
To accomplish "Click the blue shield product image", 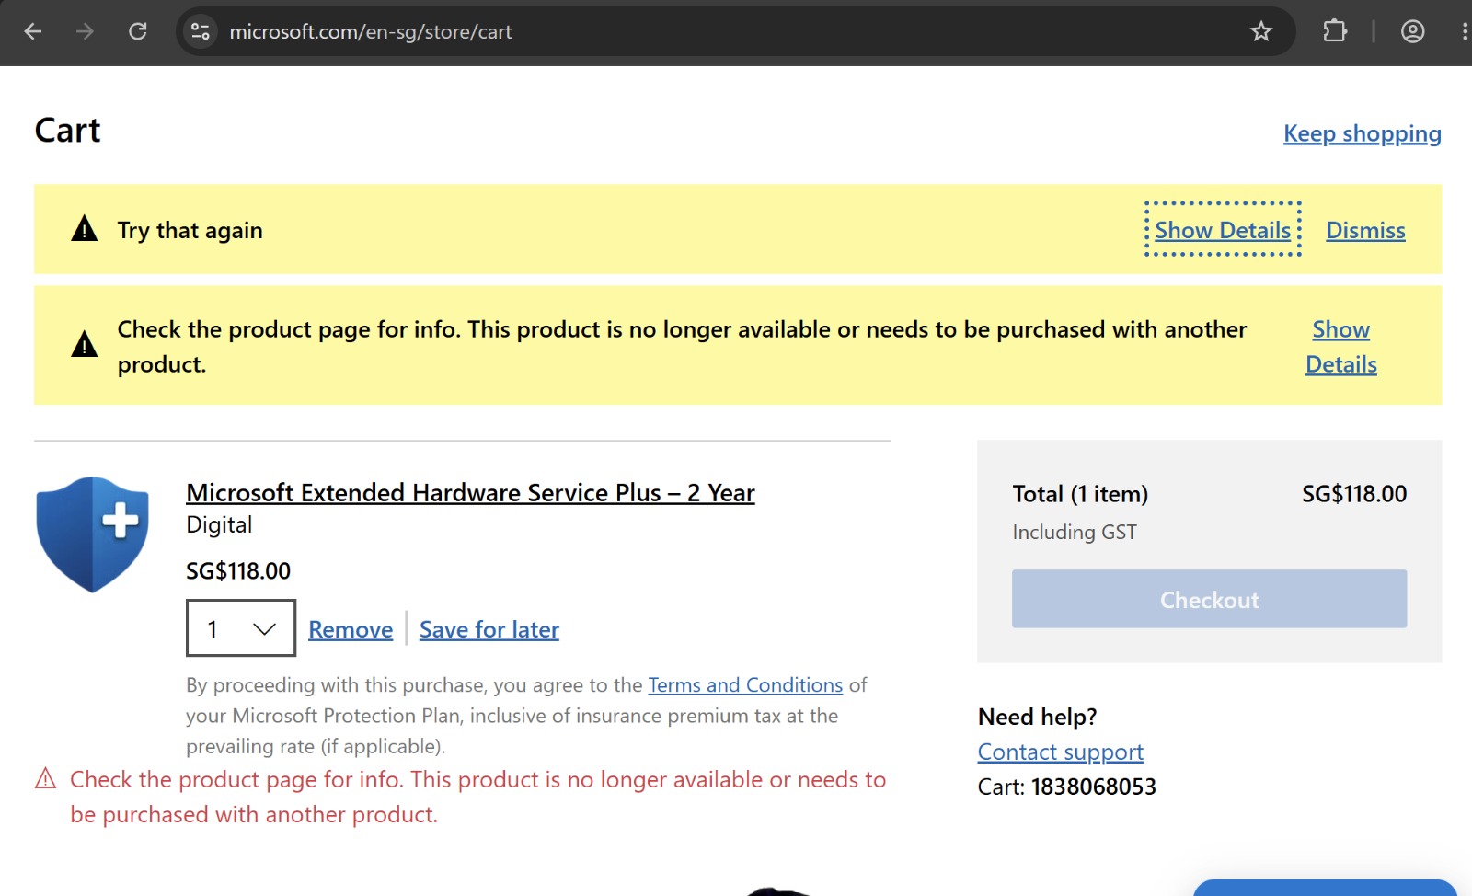I will [92, 534].
